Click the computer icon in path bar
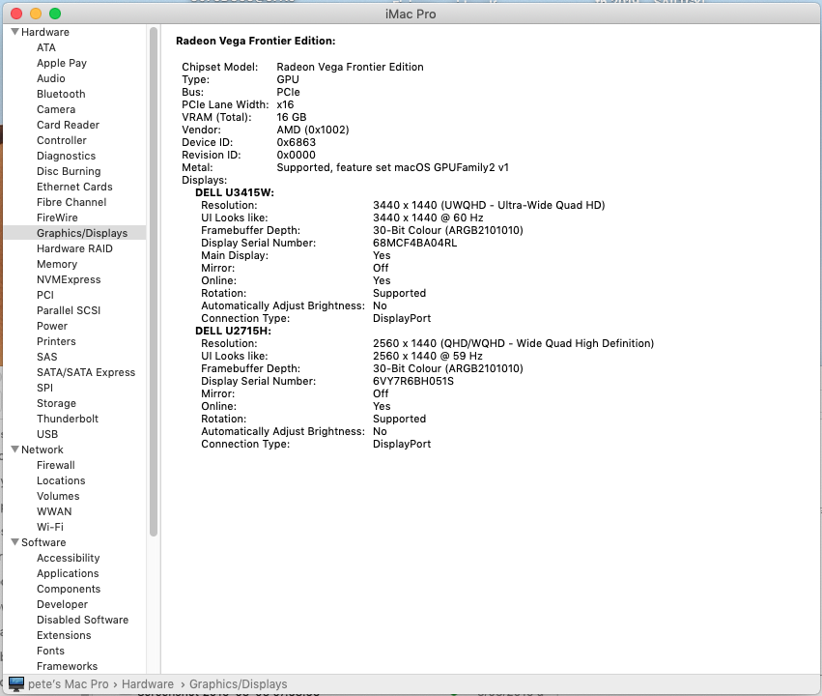The width and height of the screenshot is (822, 696). click(16, 684)
